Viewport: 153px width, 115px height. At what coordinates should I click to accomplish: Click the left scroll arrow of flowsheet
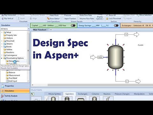[33, 85]
